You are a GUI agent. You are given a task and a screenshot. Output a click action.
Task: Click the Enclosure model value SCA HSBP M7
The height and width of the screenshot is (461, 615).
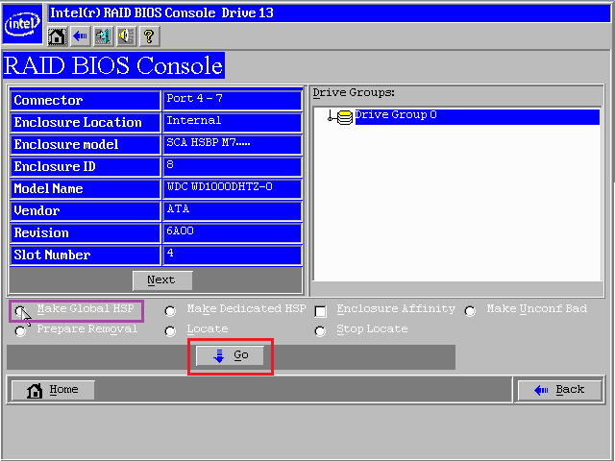click(232, 145)
